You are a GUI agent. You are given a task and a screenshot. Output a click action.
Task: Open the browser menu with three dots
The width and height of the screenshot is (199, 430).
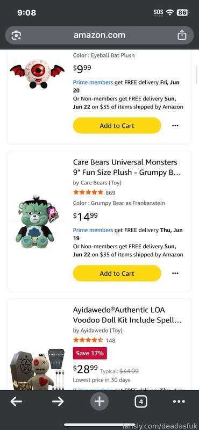pyautogui.click(x=179, y=402)
